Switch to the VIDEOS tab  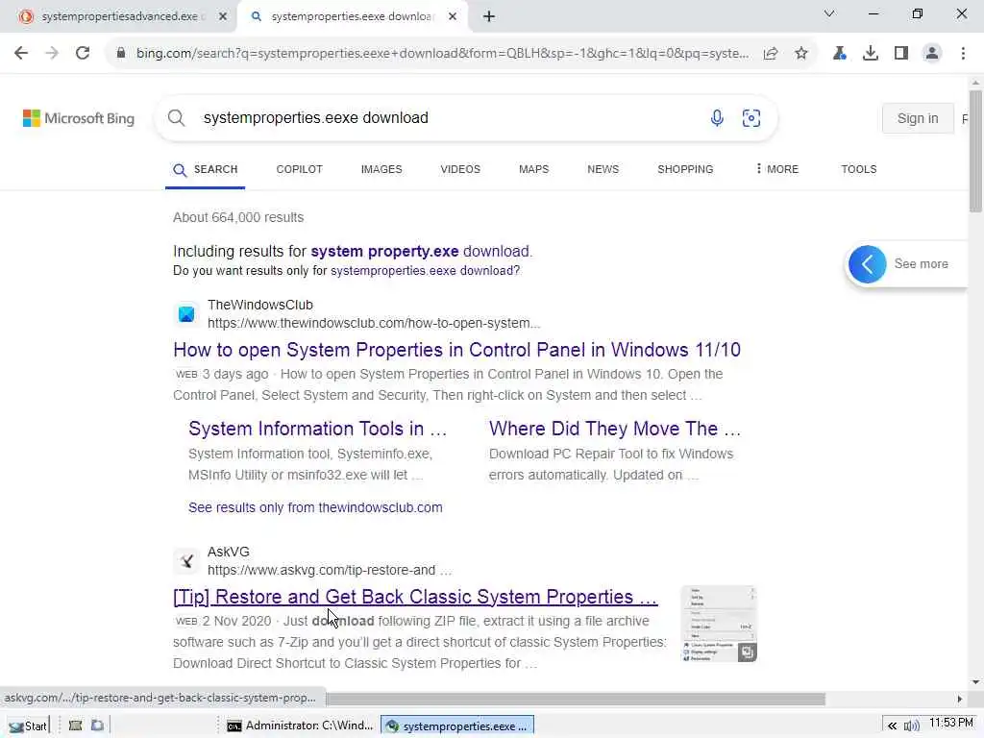[460, 169]
